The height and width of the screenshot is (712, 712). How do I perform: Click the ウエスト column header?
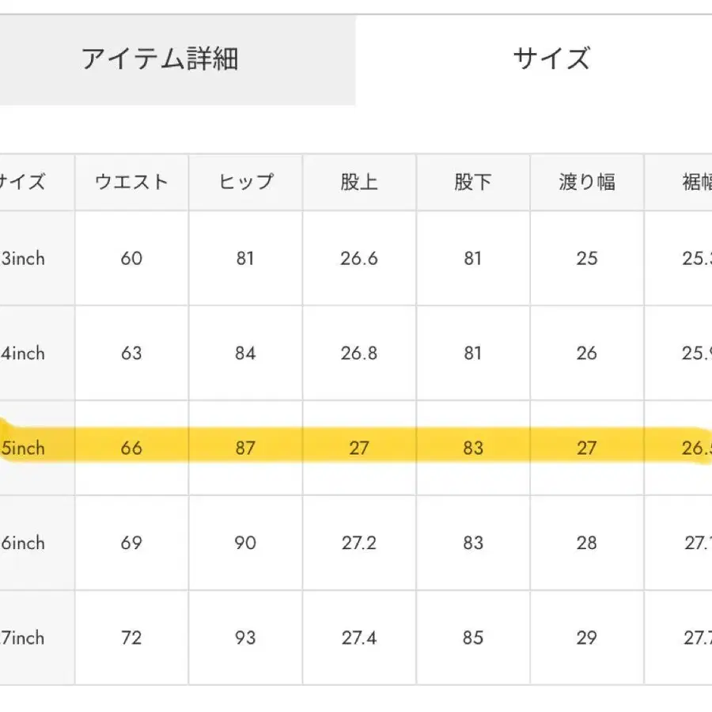click(x=131, y=182)
